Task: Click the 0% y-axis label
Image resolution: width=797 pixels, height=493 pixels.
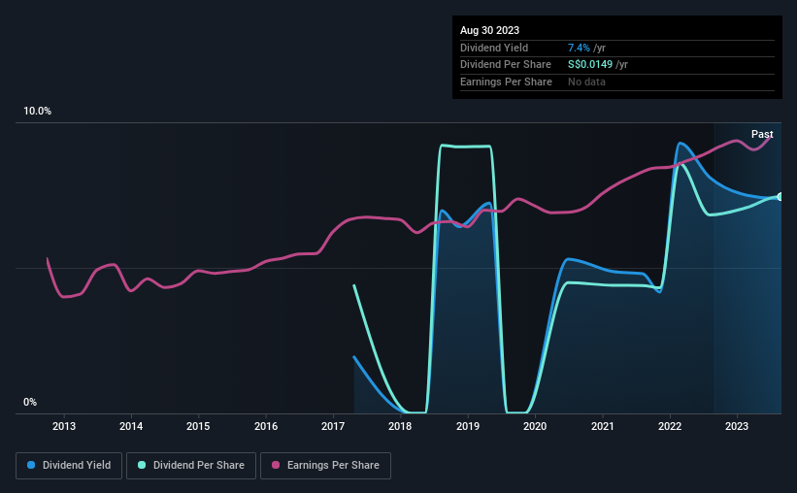Action: click(x=30, y=402)
